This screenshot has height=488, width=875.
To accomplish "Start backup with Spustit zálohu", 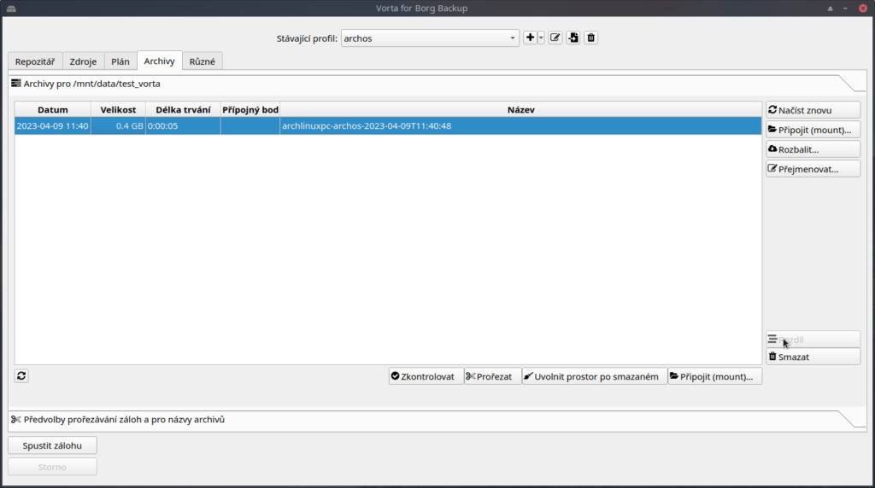I will coord(52,445).
